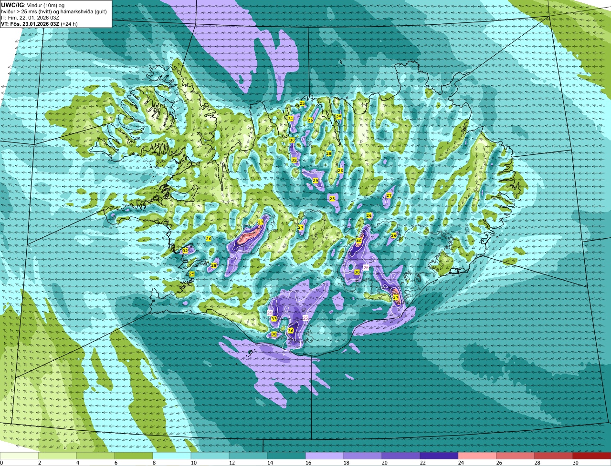Click the legend scale number 24
This screenshot has width=611, height=466.
coord(460,463)
